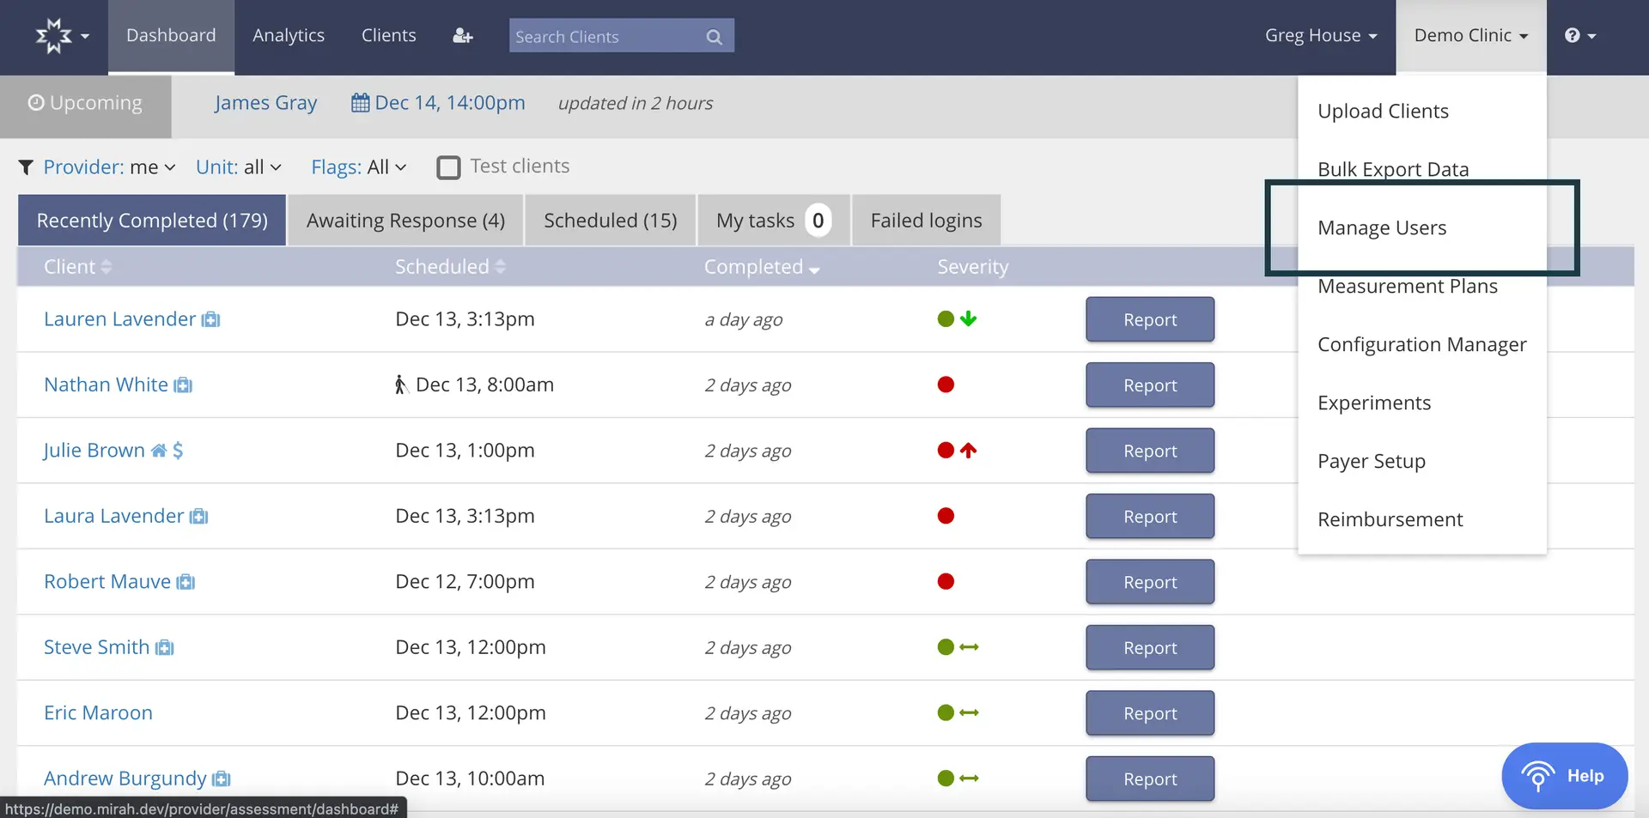
Task: Click the Search Clients input field
Action: pyautogui.click(x=601, y=36)
